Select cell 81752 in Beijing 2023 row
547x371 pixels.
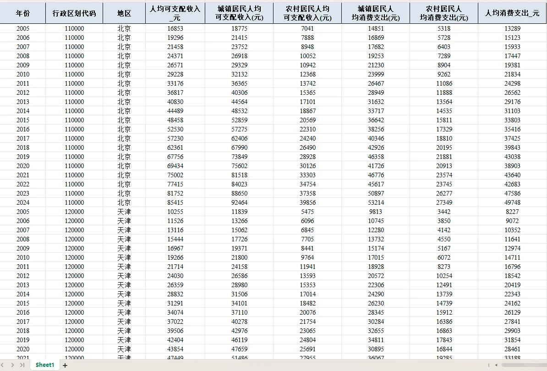(x=175, y=194)
